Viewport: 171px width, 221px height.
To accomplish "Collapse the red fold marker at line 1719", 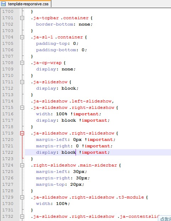I will 22,133.
